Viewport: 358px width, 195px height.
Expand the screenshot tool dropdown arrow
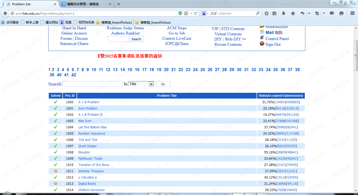pyautogui.click(x=324, y=13)
